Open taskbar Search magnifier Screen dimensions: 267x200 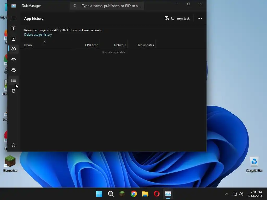[x=111, y=194]
